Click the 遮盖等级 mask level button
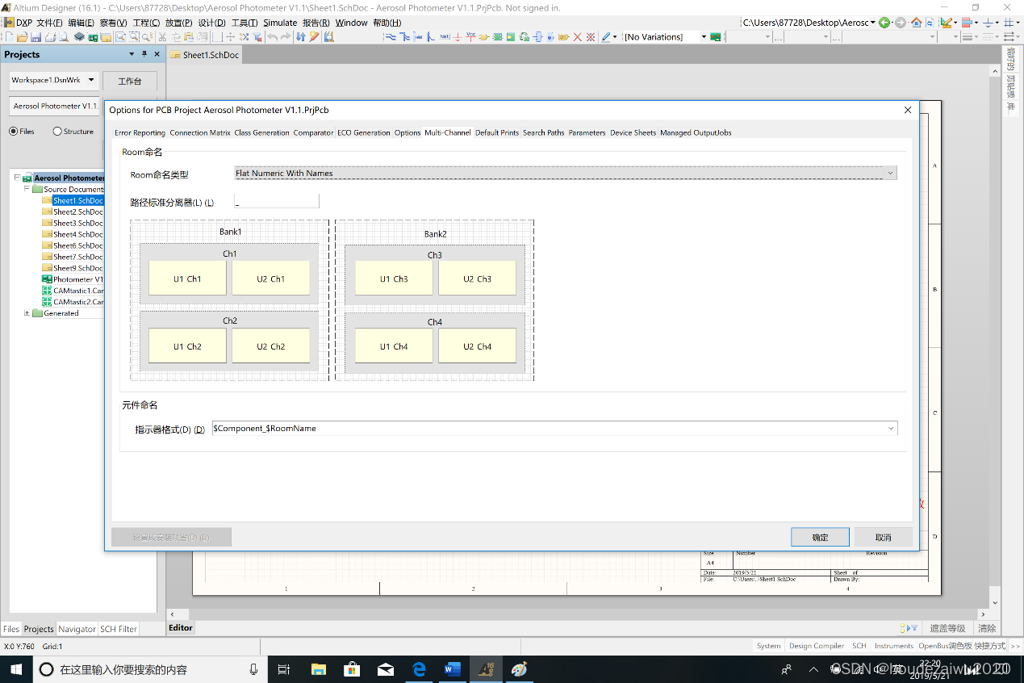Viewport: 1024px width, 683px height. 947,628
